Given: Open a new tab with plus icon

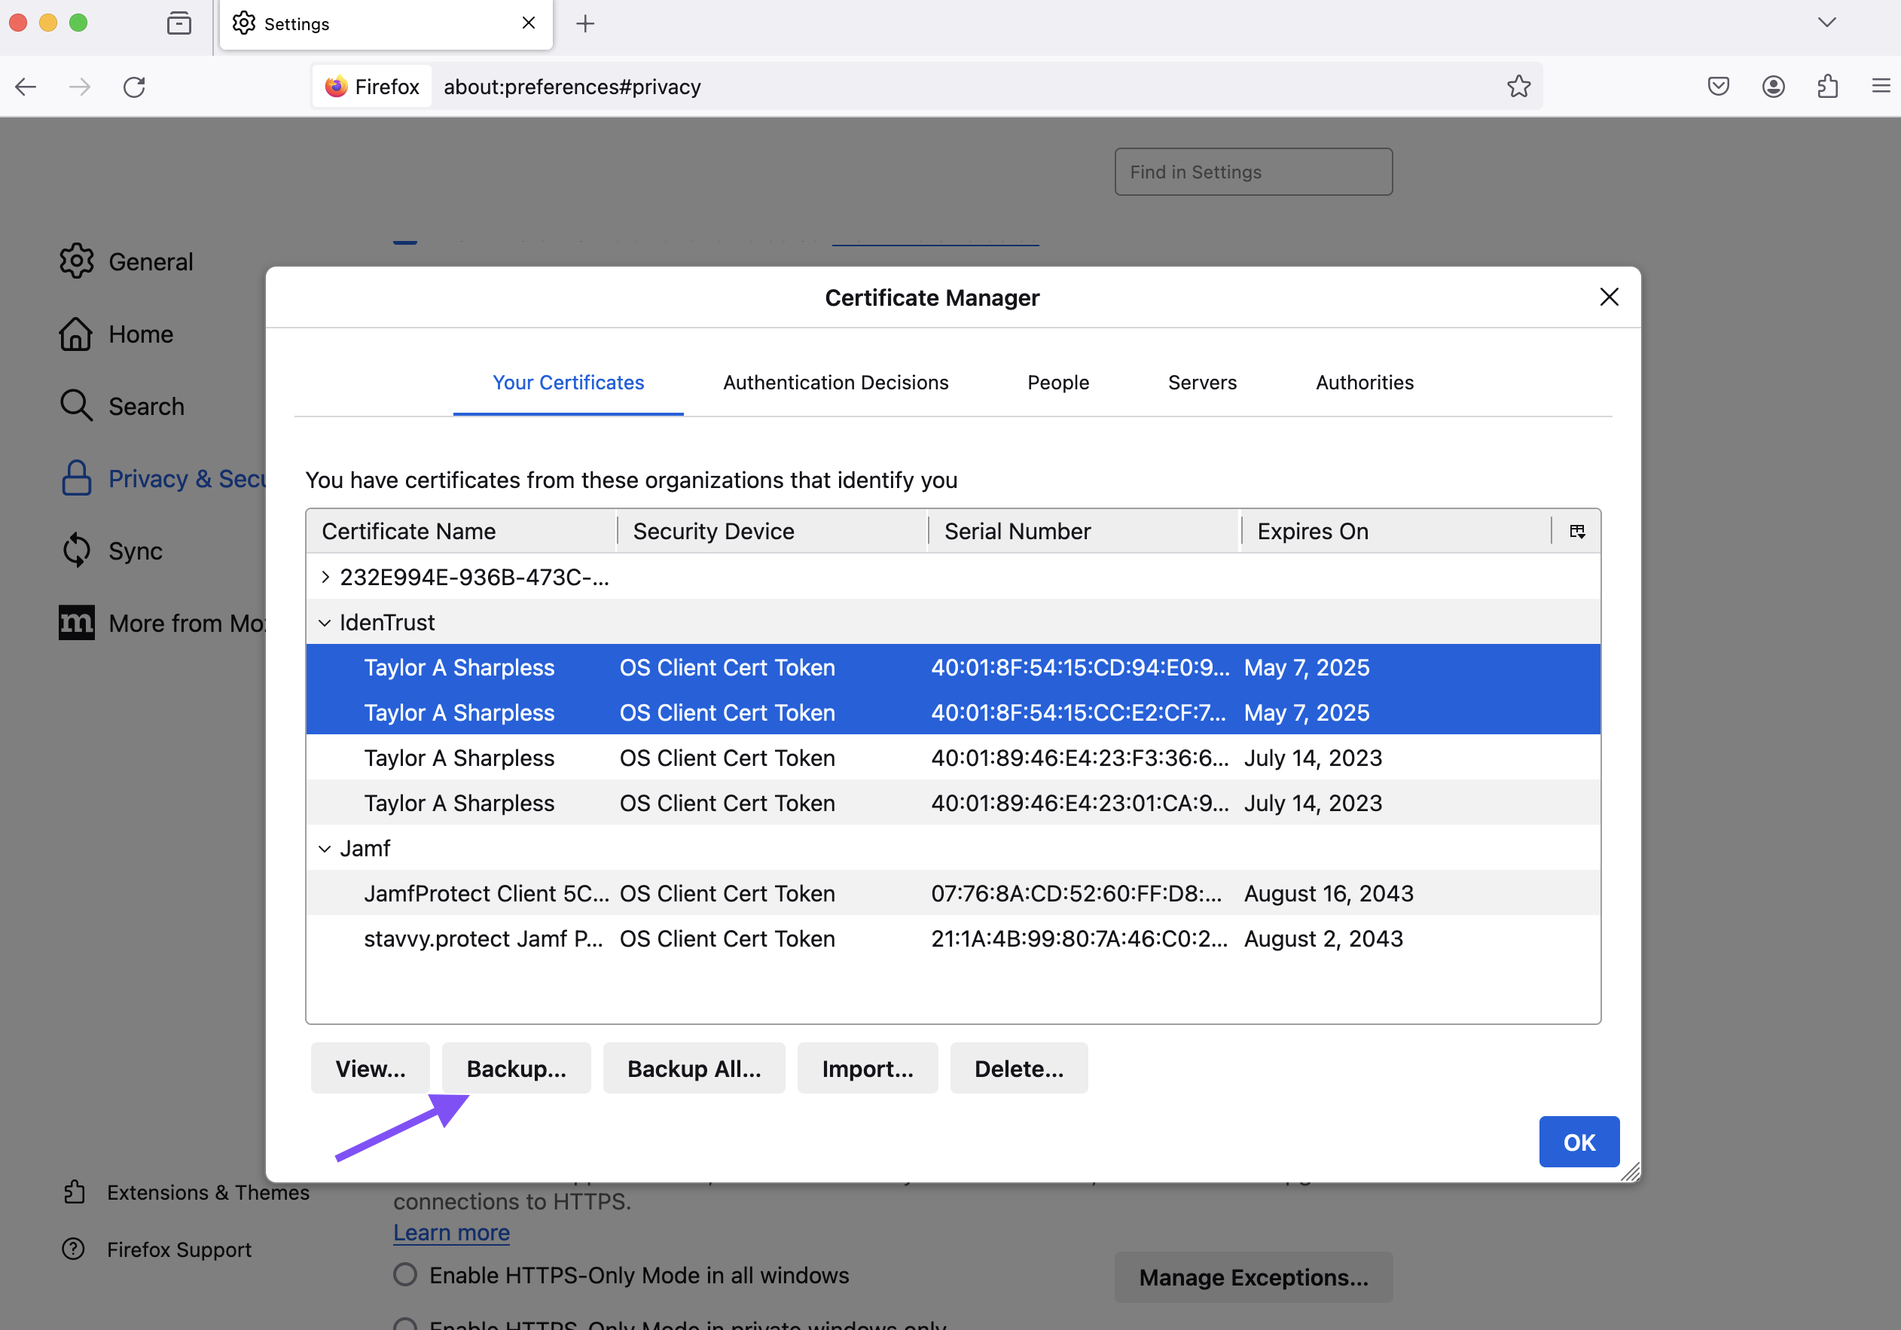Looking at the screenshot, I should [x=585, y=23].
